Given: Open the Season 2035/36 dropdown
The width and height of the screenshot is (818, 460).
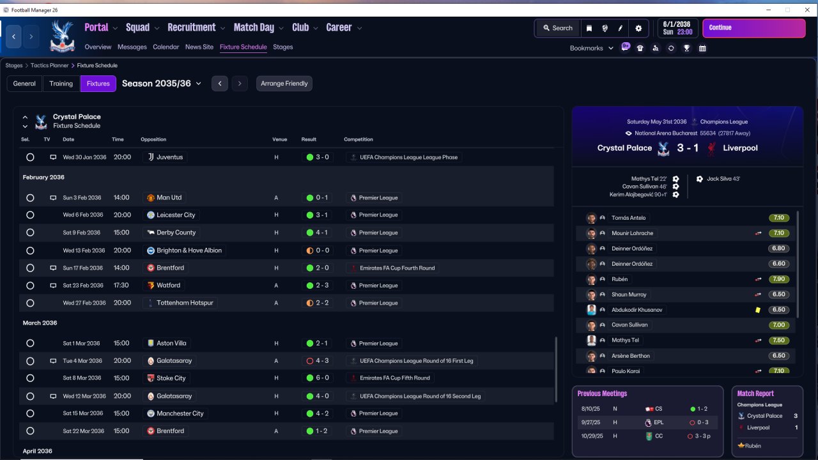Looking at the screenshot, I should (x=162, y=84).
